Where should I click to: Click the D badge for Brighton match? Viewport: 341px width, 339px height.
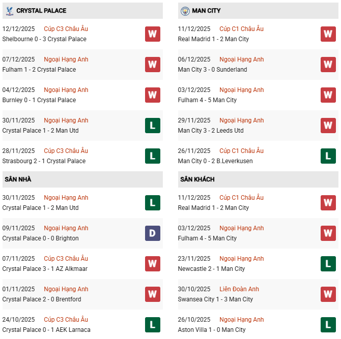[152, 233]
